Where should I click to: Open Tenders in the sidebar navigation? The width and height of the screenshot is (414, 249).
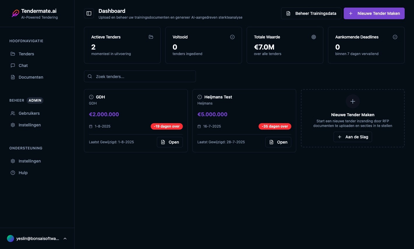coord(26,54)
